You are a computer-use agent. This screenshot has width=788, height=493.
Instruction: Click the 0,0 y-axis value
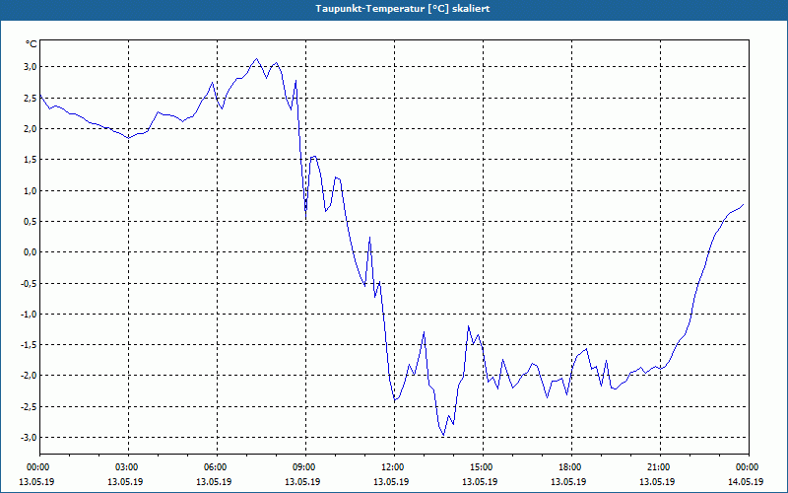[x=31, y=252]
